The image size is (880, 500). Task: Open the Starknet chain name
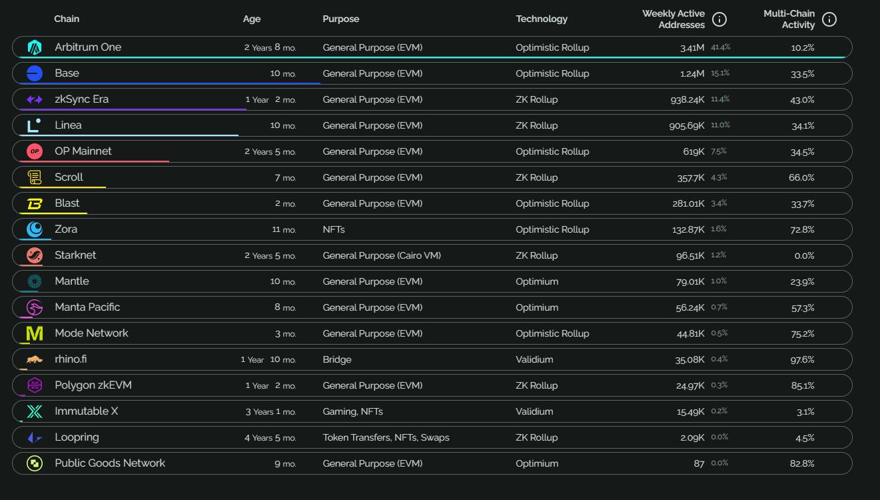(x=75, y=255)
